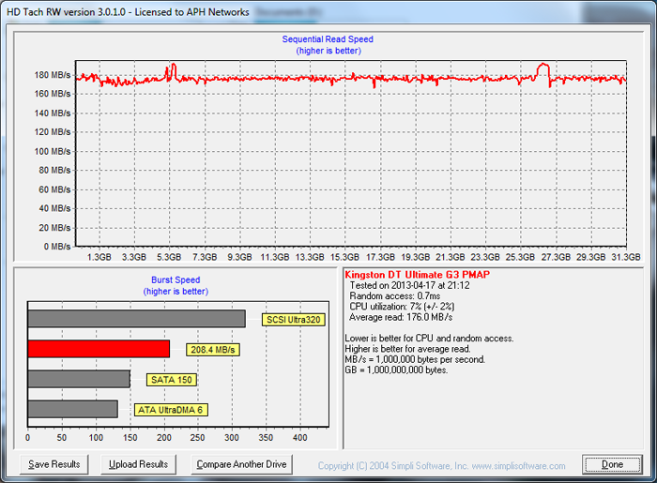Click the Burst Speed chart heading
The width and height of the screenshot is (657, 483).
[176, 279]
